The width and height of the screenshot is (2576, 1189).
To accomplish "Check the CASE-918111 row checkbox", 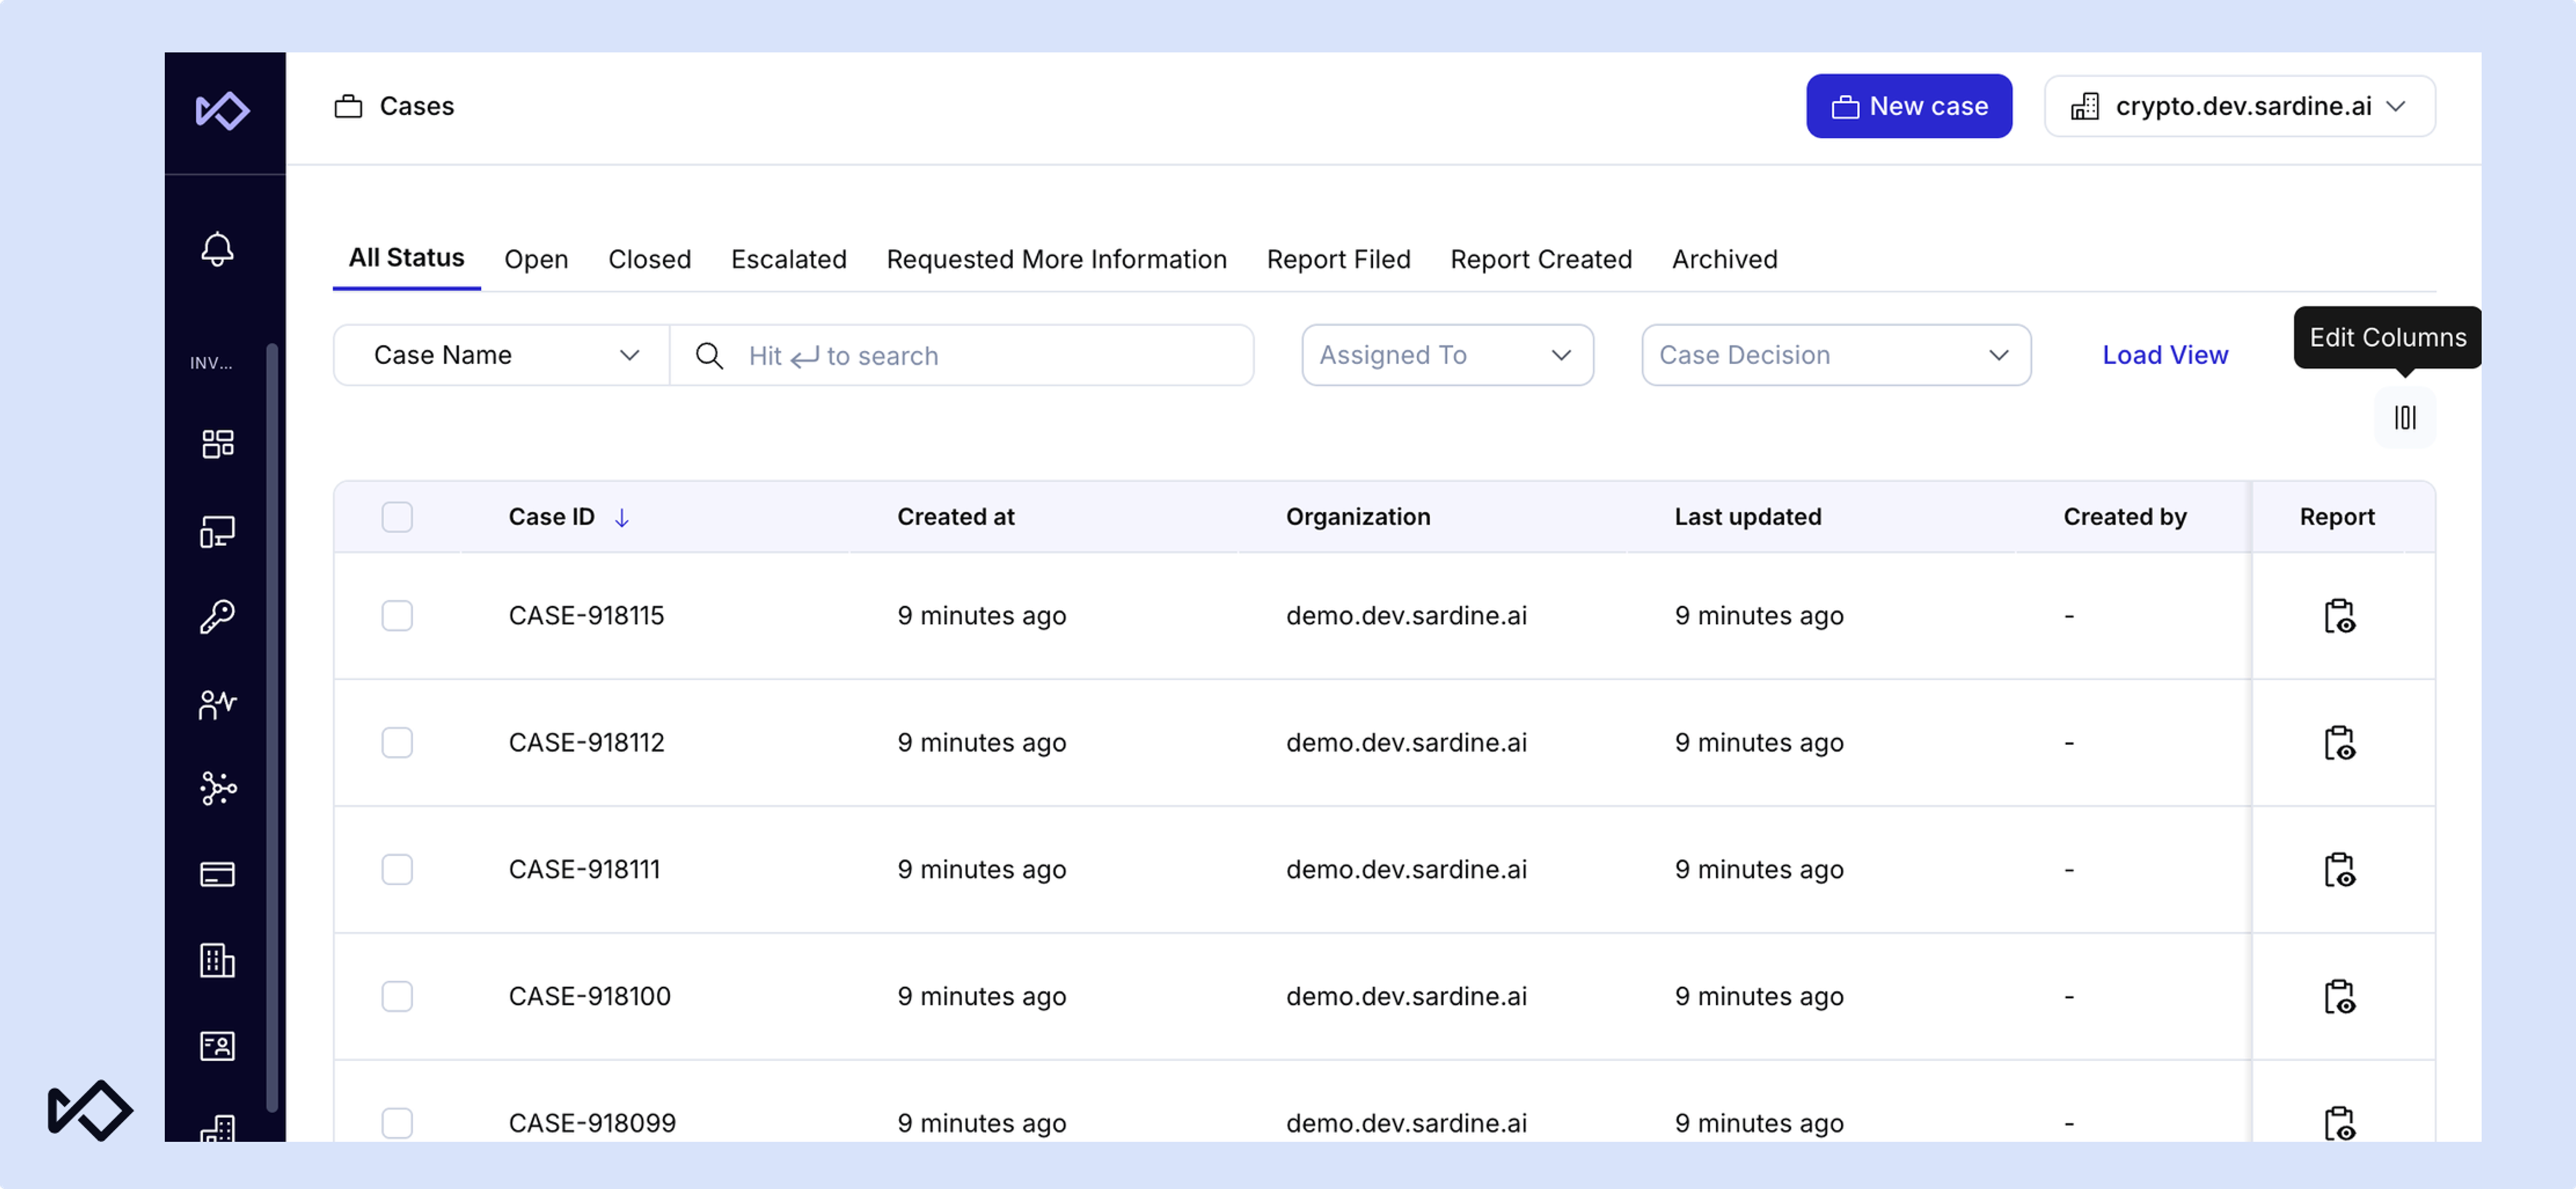I will coord(397,869).
